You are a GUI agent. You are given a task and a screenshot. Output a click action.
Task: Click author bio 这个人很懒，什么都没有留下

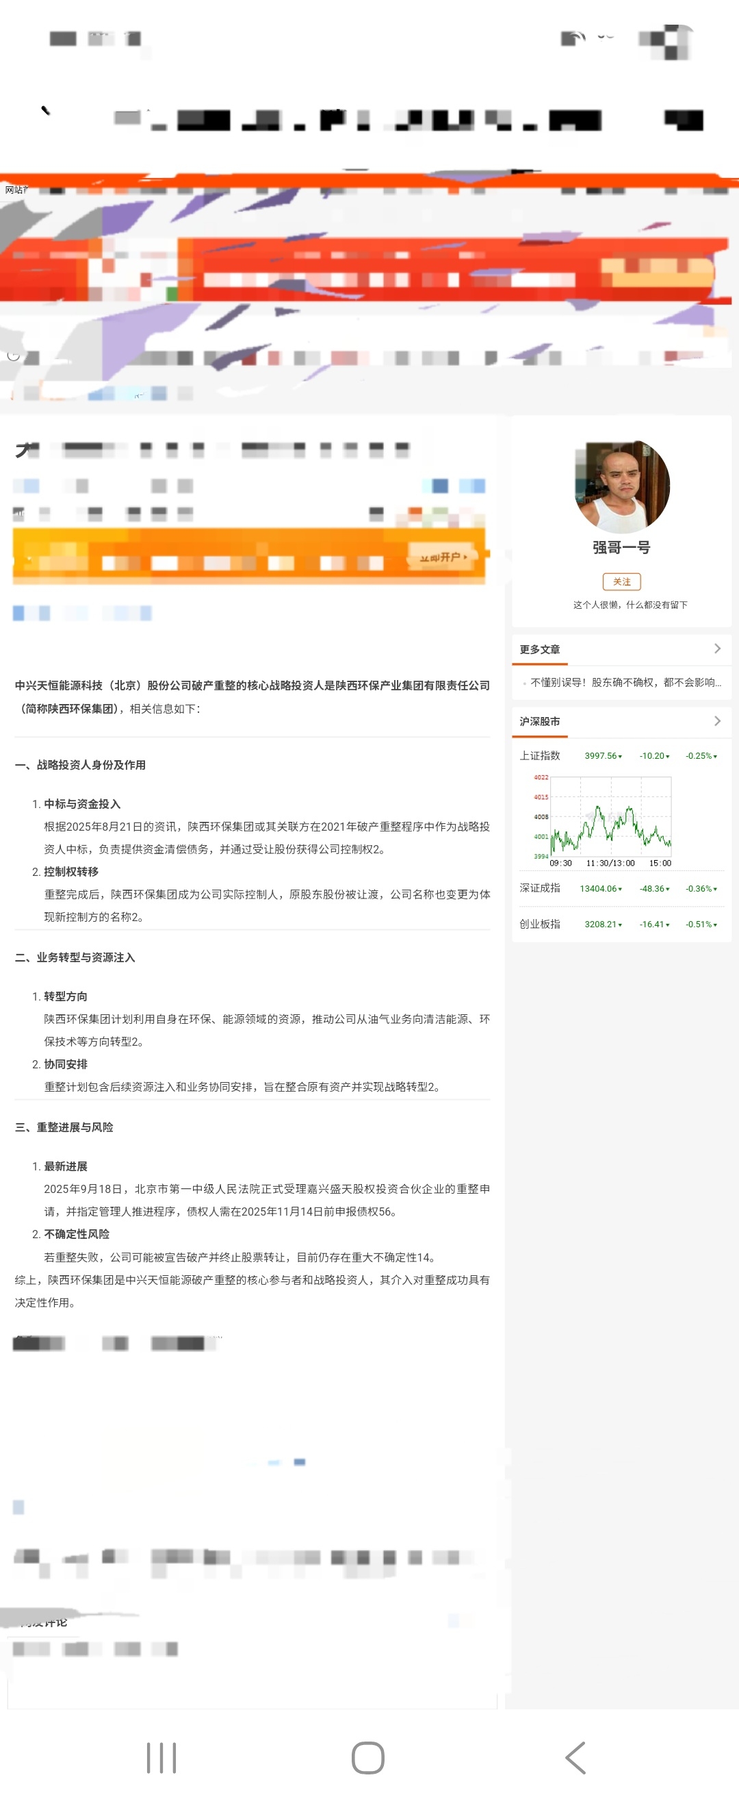(x=630, y=605)
